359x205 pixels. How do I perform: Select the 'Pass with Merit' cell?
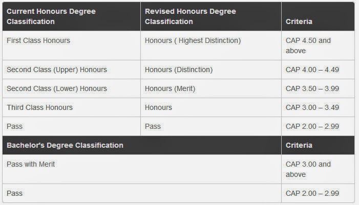pos(31,164)
